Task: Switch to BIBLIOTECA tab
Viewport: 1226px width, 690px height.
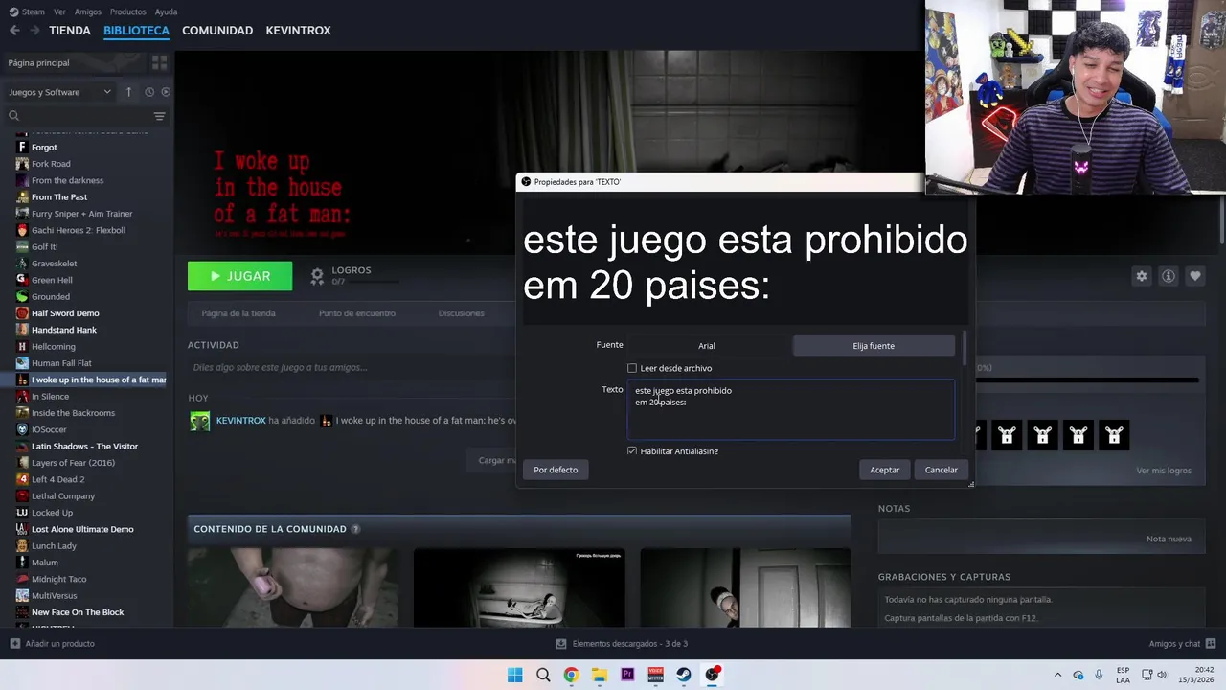Action: [136, 31]
